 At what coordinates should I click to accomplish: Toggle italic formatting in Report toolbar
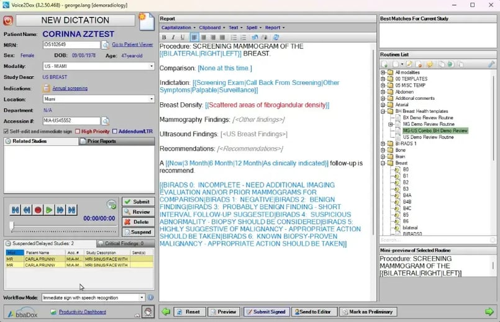tap(173, 37)
